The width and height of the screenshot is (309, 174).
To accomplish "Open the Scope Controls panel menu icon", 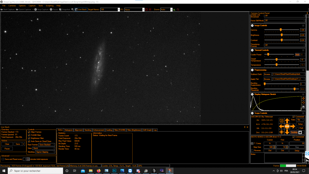I will (303, 113).
